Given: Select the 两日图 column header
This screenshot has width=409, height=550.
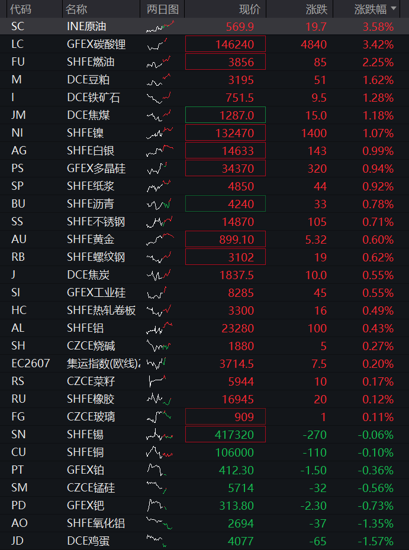Looking at the screenshot, I should (163, 9).
